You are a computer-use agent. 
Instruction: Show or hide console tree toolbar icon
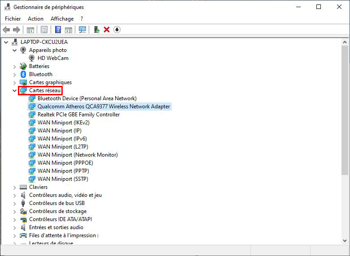[x=30, y=30]
